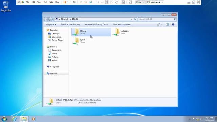217x122 pixels.
Task: Open the VMware VM menu
Action: coord(45,2)
